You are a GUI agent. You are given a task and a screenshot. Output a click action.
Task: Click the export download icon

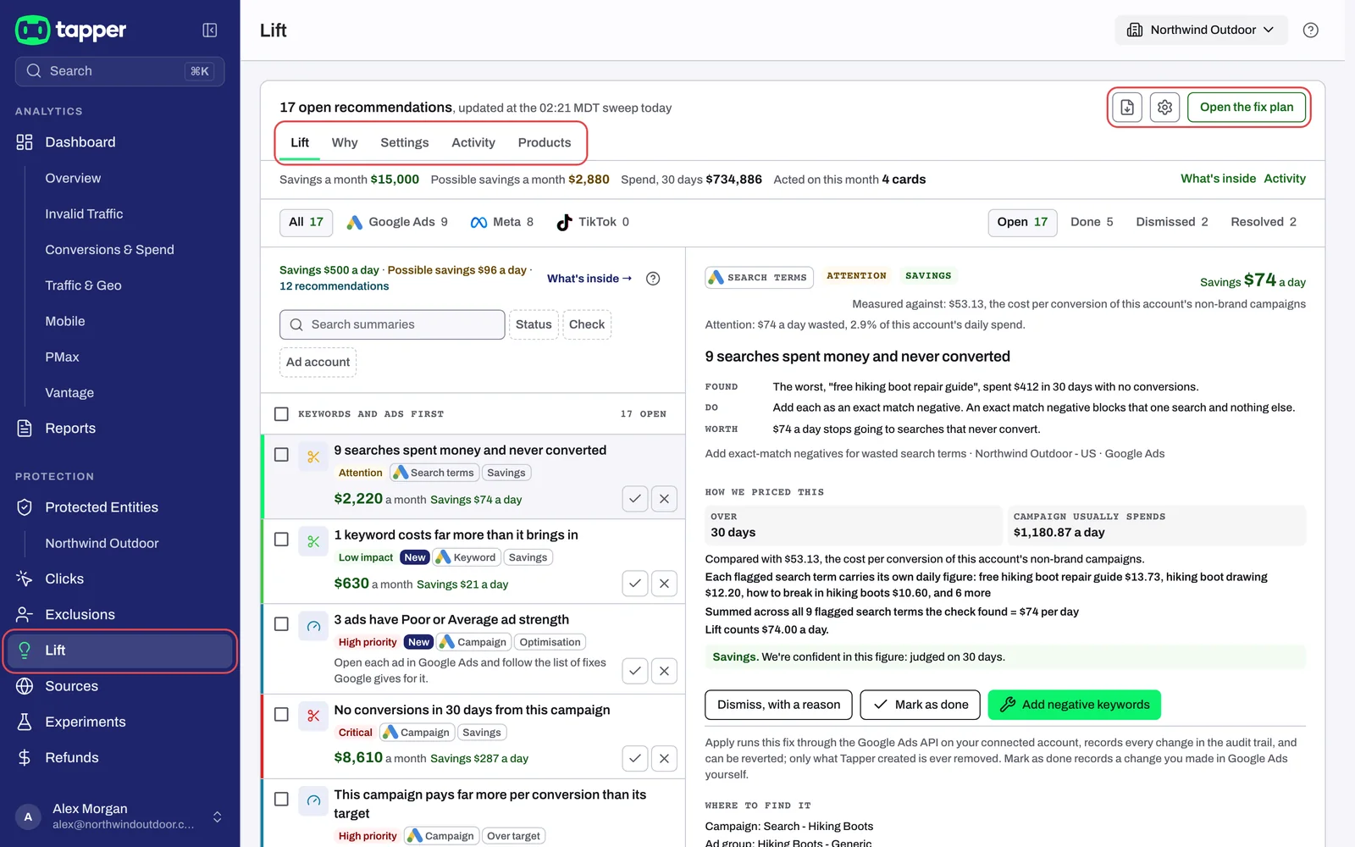tap(1127, 108)
